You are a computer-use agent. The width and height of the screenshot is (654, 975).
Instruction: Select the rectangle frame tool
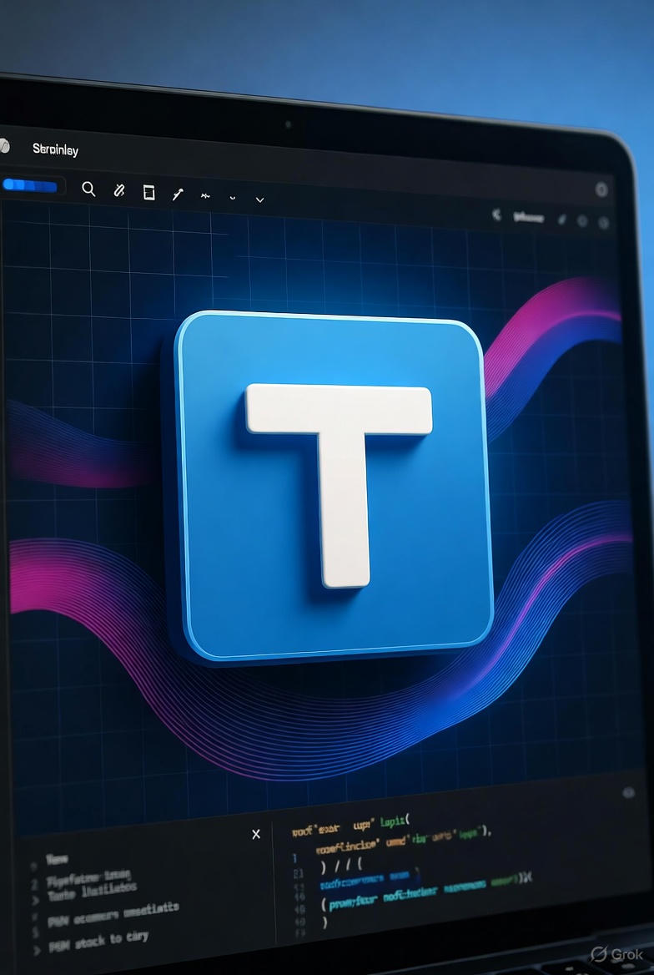pos(148,193)
